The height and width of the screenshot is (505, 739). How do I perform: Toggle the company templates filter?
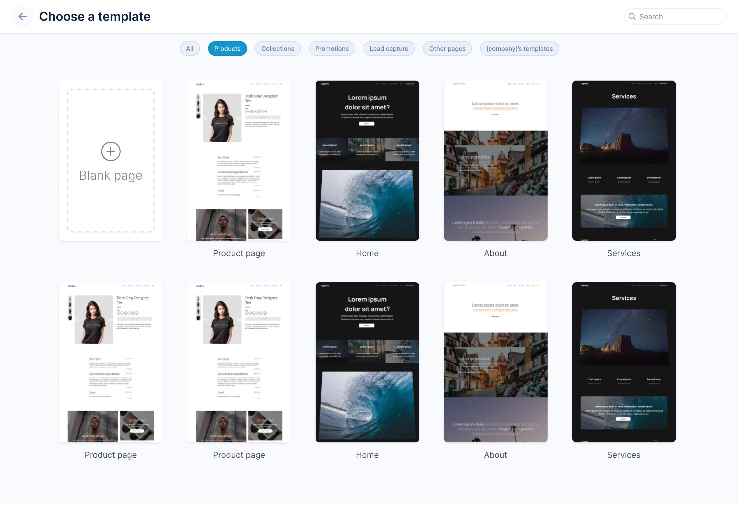pyautogui.click(x=519, y=48)
